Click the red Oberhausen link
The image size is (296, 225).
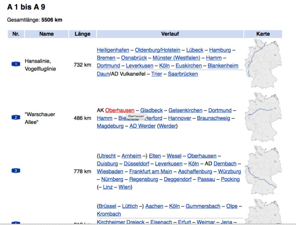coord(119,110)
